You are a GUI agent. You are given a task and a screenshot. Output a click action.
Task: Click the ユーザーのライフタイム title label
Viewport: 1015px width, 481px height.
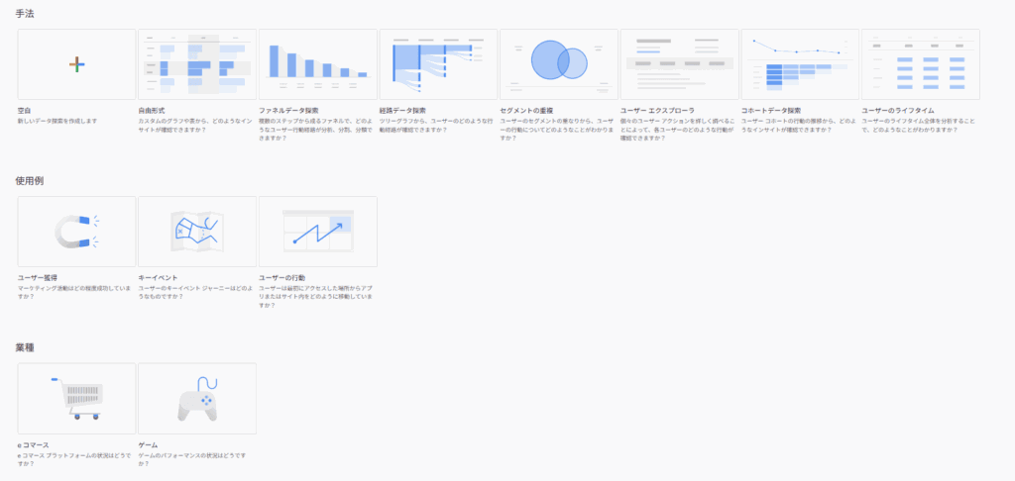[x=898, y=111]
